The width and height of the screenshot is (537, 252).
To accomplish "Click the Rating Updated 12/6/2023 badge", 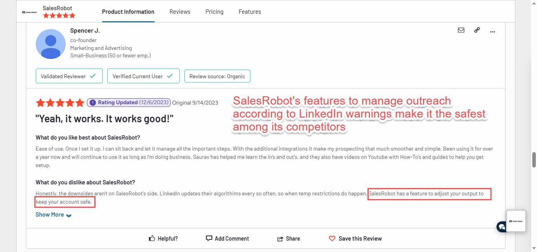I will click(129, 102).
